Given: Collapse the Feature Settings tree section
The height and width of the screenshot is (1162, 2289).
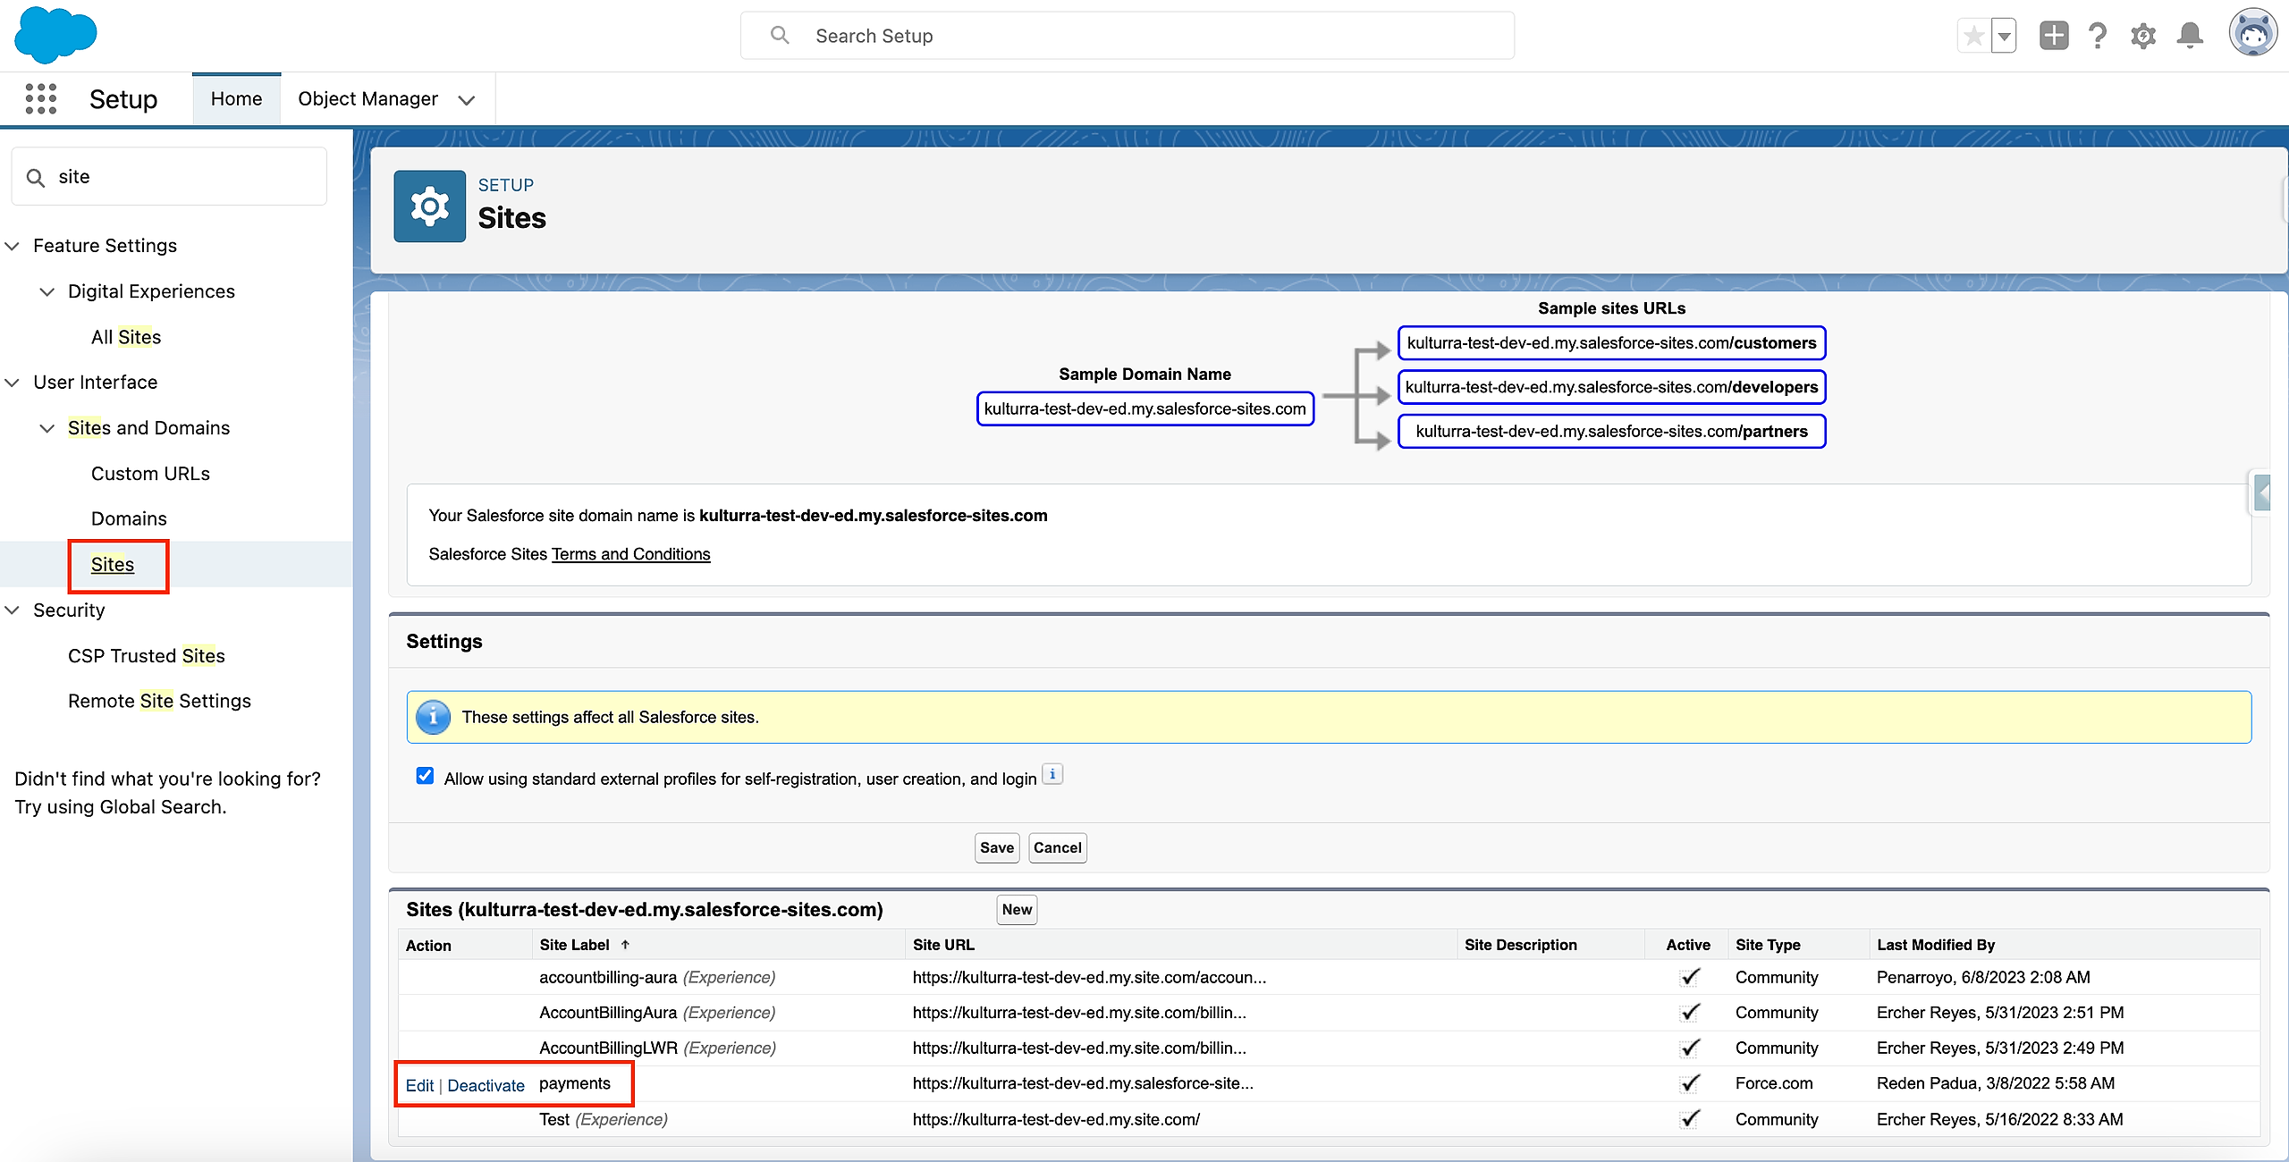Looking at the screenshot, I should click(13, 246).
